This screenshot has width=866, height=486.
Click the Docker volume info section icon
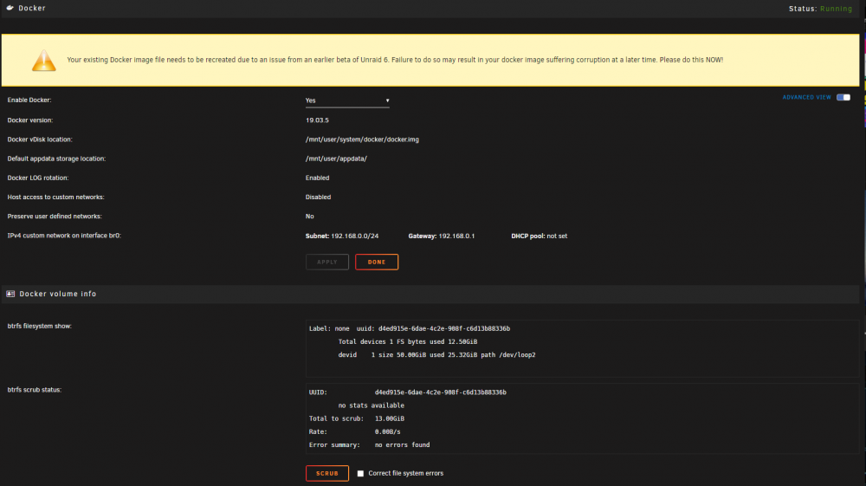coord(10,294)
